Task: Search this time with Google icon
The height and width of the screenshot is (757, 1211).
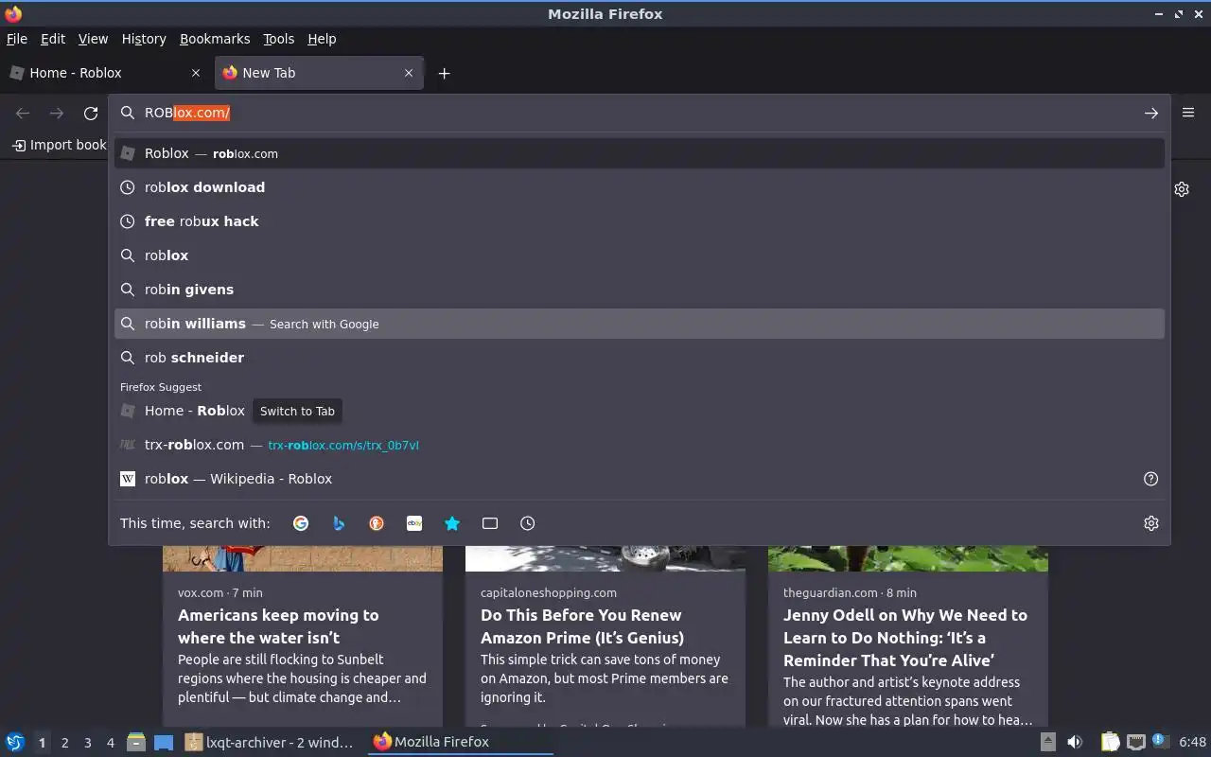Action: [x=301, y=523]
